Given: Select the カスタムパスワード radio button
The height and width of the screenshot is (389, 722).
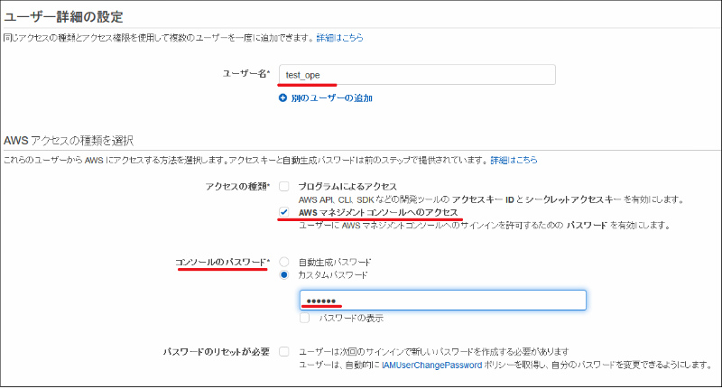Looking at the screenshot, I should tap(284, 274).
